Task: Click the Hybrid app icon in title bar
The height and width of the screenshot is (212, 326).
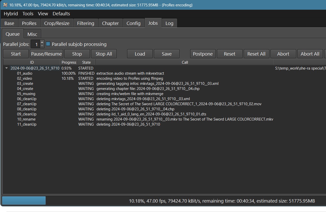Action: (5, 5)
